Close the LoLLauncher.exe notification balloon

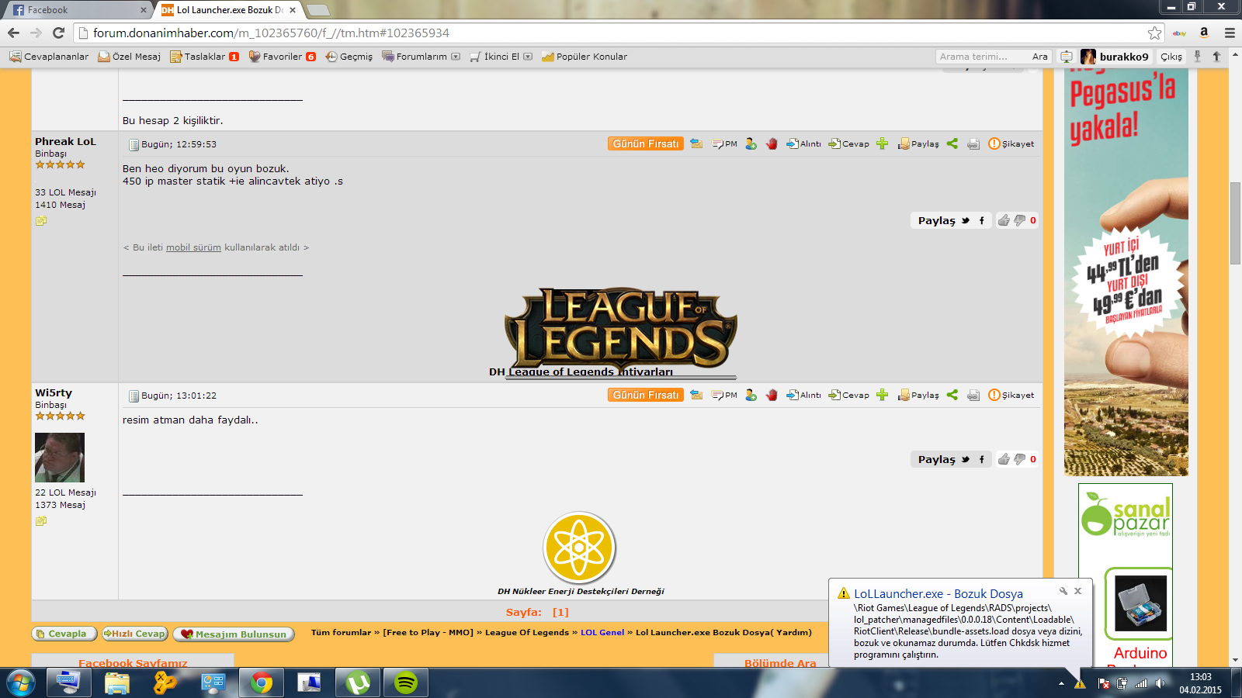click(1077, 591)
